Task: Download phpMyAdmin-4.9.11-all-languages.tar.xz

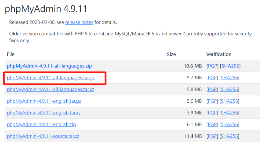Action: [x=50, y=89]
